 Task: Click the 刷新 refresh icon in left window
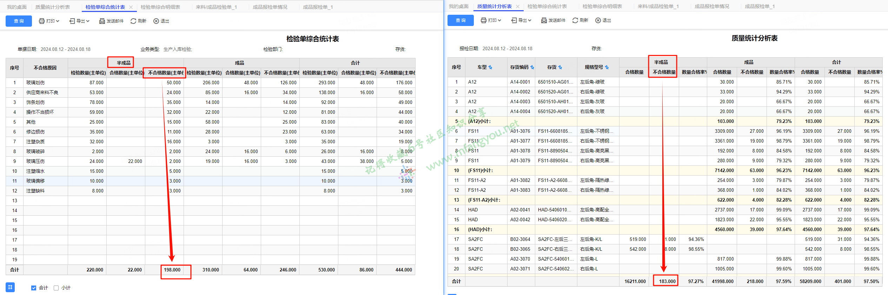133,21
